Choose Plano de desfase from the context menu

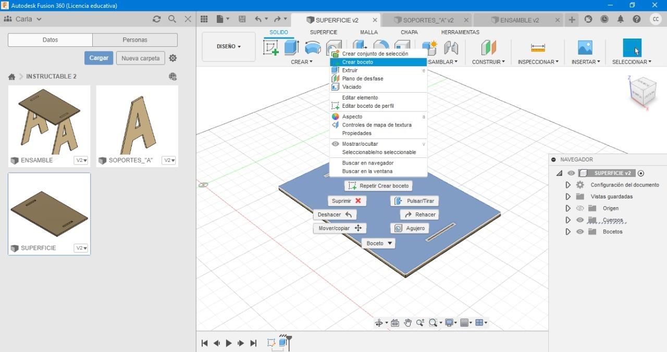[378, 79]
